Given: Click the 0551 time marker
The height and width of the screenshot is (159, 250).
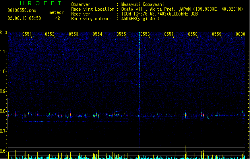Looking at the screenshot, I should pyautogui.click(x=27, y=34).
